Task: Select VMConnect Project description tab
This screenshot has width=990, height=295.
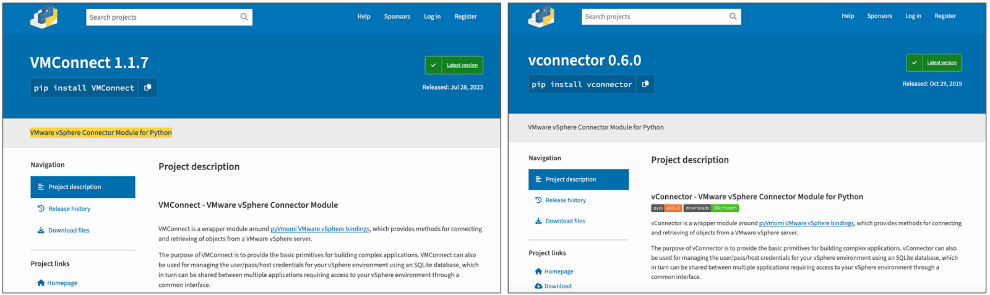Action: click(82, 187)
